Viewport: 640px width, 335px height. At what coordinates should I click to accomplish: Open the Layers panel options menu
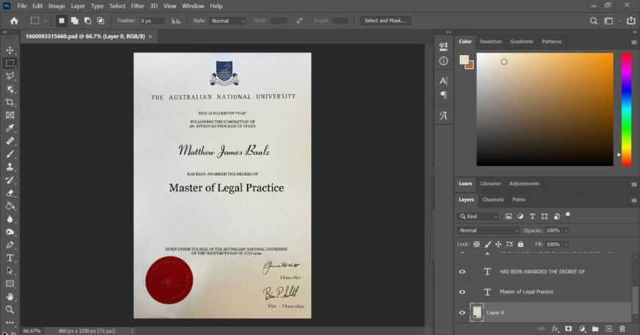pyautogui.click(x=634, y=200)
